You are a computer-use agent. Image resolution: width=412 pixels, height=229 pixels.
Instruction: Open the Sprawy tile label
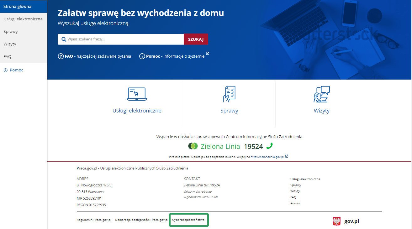[229, 111]
